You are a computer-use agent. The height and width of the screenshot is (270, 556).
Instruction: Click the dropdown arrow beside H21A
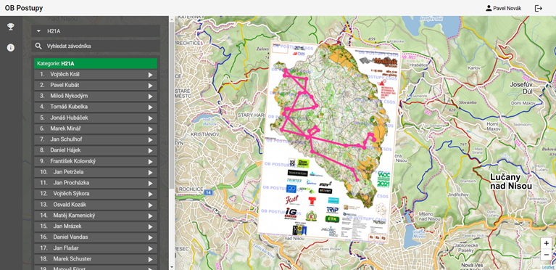(x=38, y=31)
